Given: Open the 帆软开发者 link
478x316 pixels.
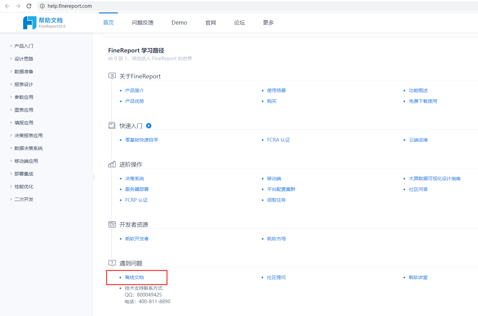Looking at the screenshot, I should click(x=137, y=239).
